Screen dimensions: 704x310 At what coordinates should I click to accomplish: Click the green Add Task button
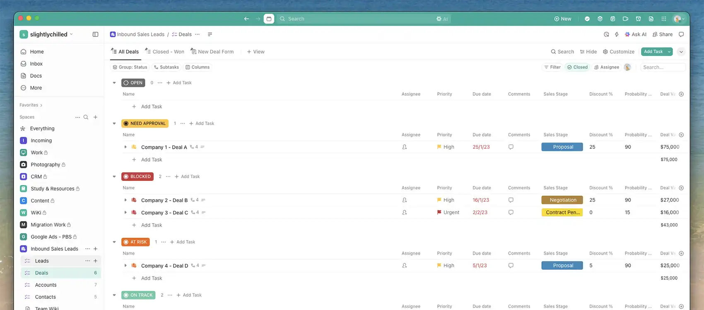653,52
